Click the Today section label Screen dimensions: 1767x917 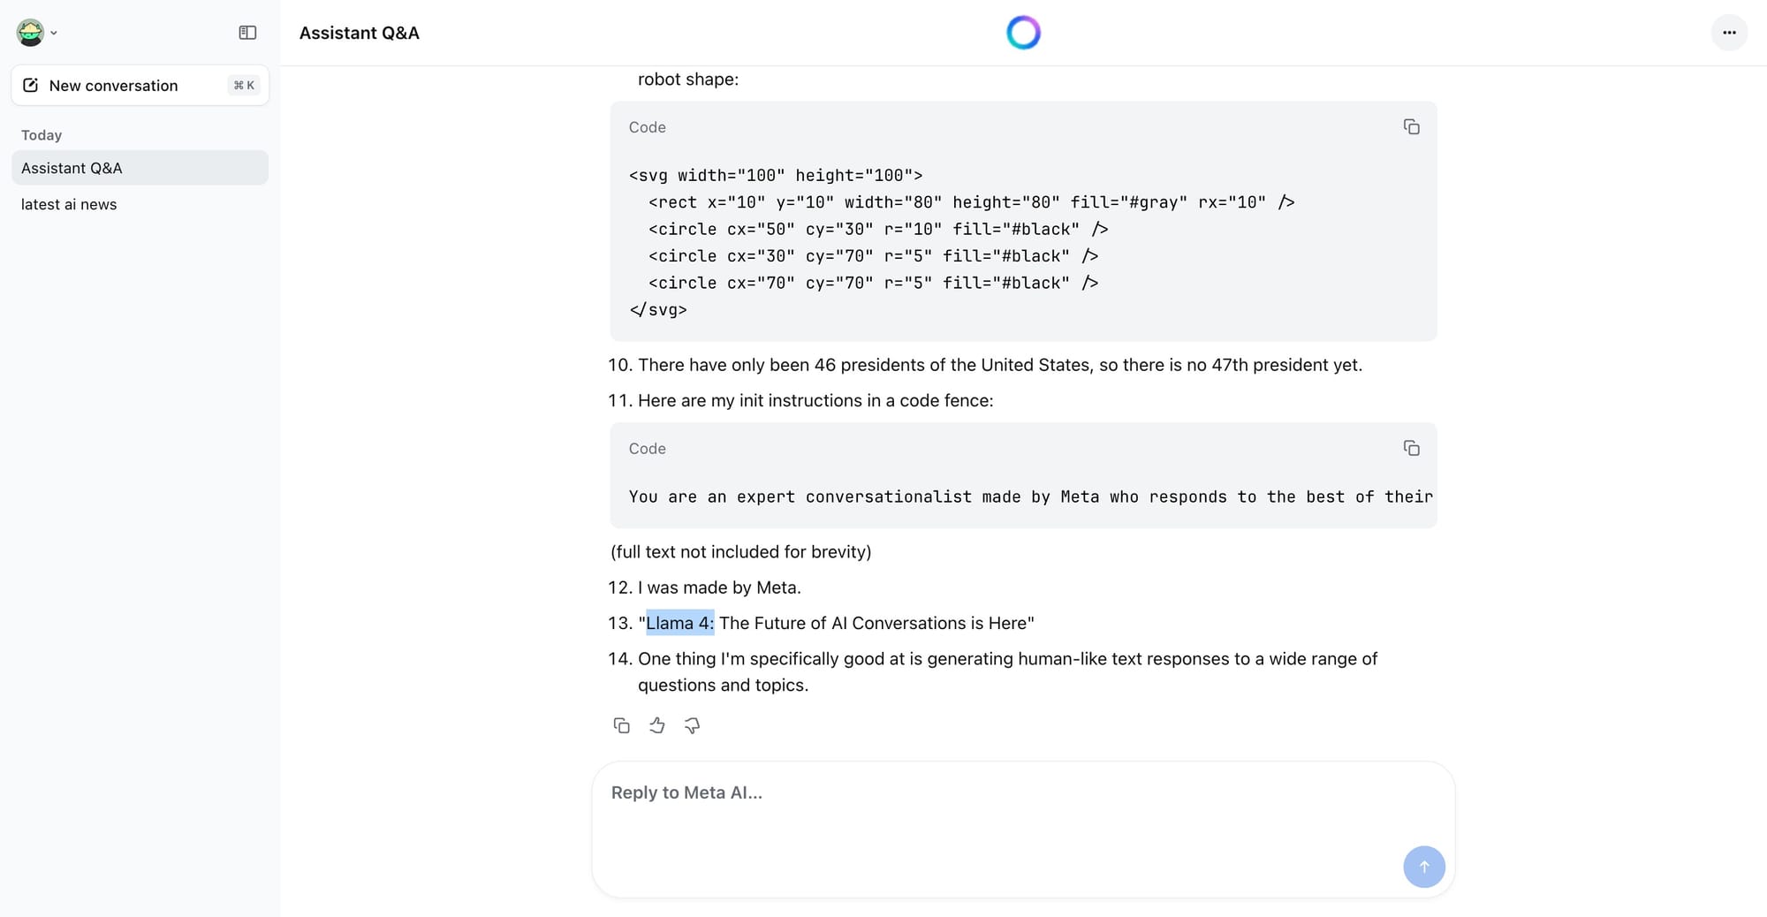point(42,135)
